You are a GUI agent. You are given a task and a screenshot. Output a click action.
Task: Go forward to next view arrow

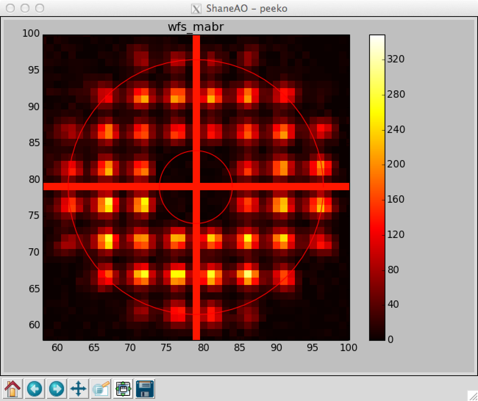[x=57, y=389]
